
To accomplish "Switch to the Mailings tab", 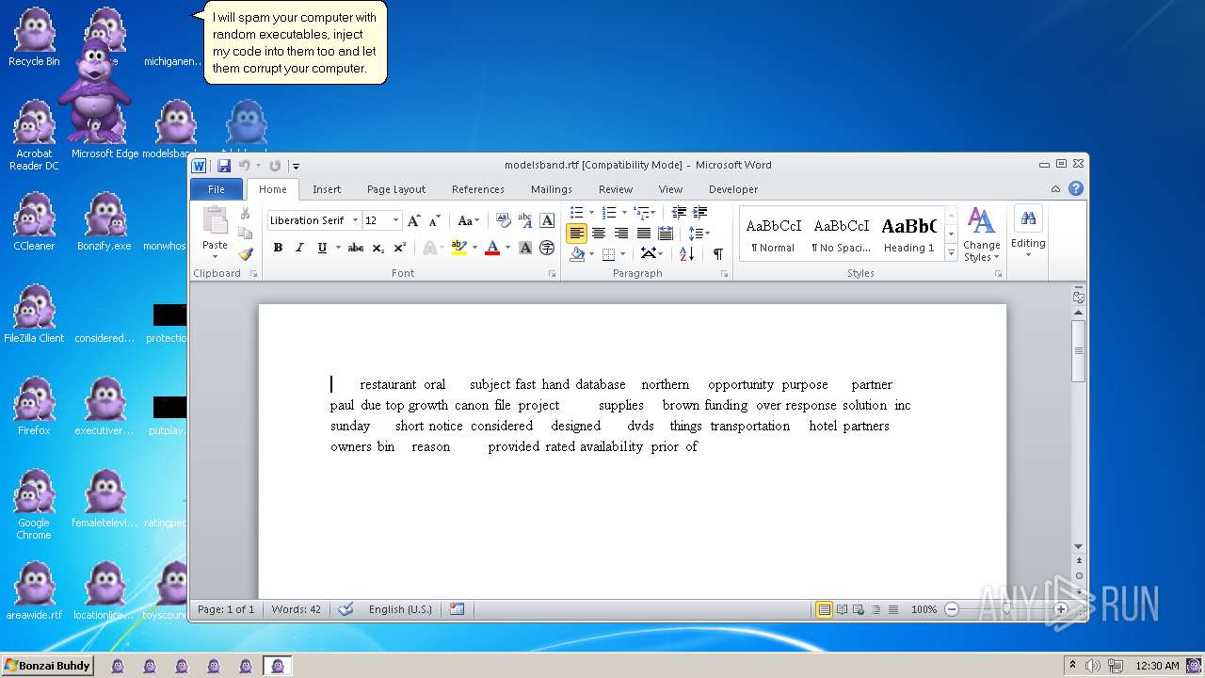I will [x=552, y=189].
